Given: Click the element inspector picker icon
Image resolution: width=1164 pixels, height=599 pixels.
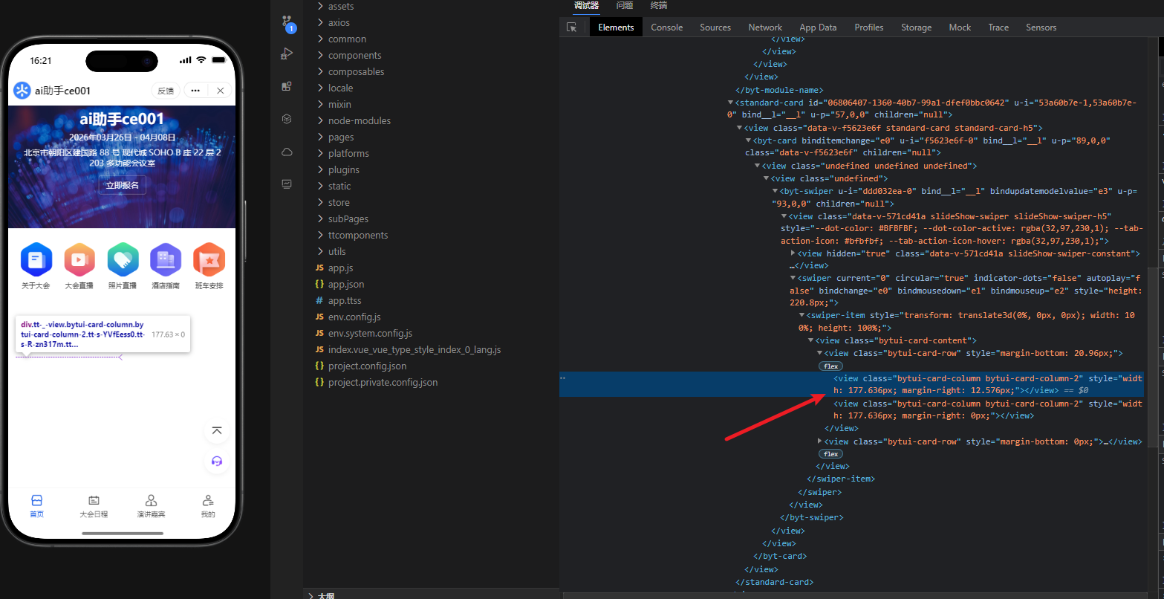Looking at the screenshot, I should pos(571,27).
